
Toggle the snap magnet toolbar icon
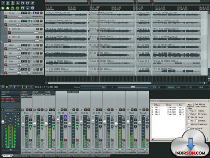click(x=22, y=8)
